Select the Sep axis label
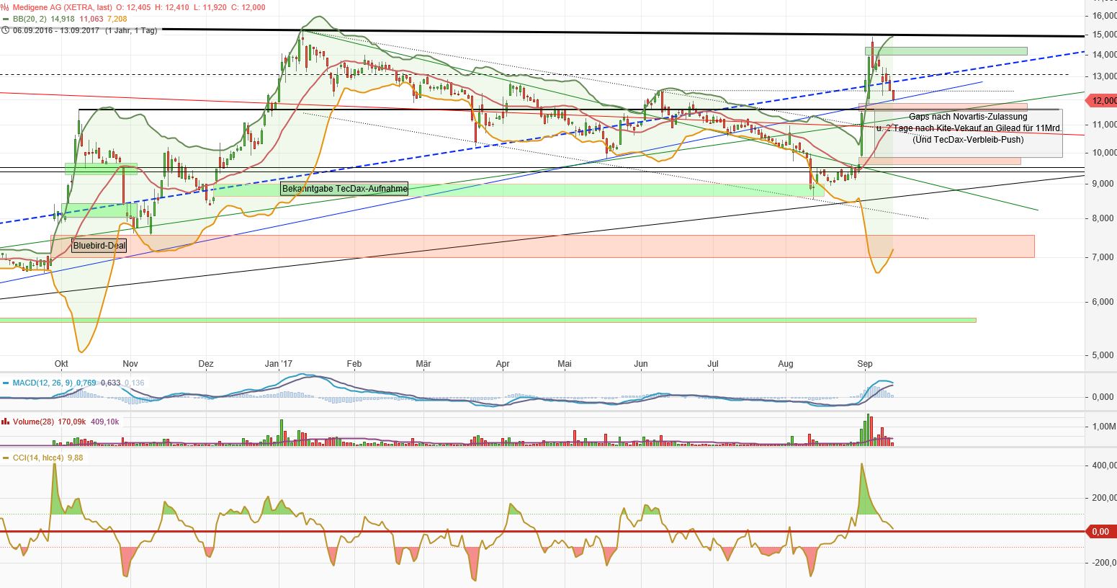Screen dimensions: 1117x588 (866, 365)
